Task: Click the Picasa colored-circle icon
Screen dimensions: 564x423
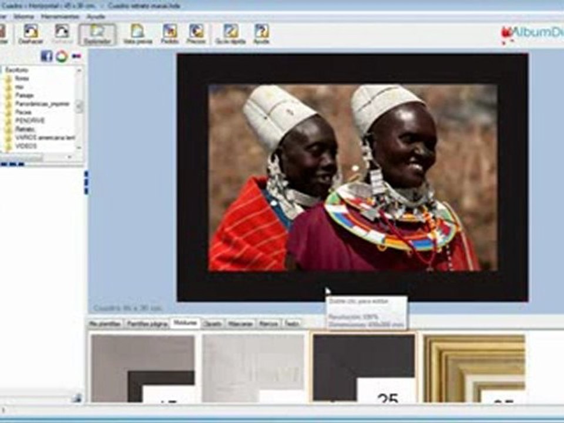Action: pyautogui.click(x=62, y=56)
